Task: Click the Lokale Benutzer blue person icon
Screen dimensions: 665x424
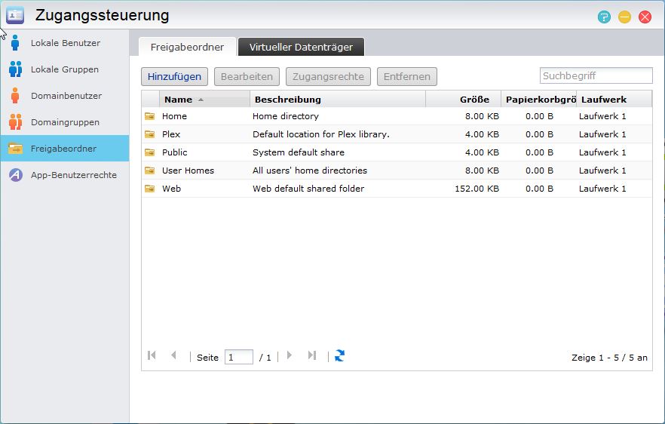Action: [15, 43]
